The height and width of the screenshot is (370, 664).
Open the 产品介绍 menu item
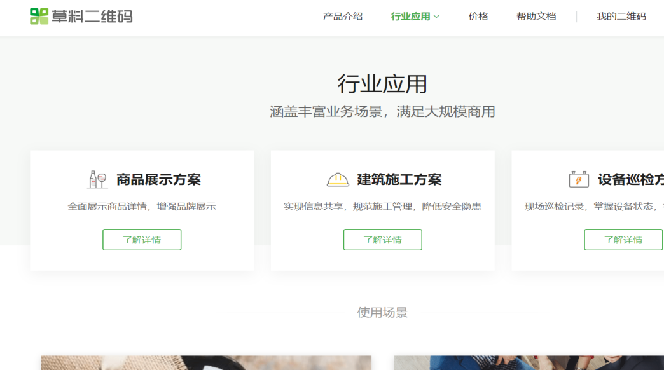(342, 17)
